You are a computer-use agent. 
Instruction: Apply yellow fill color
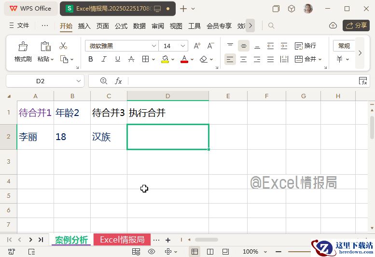click(165, 59)
